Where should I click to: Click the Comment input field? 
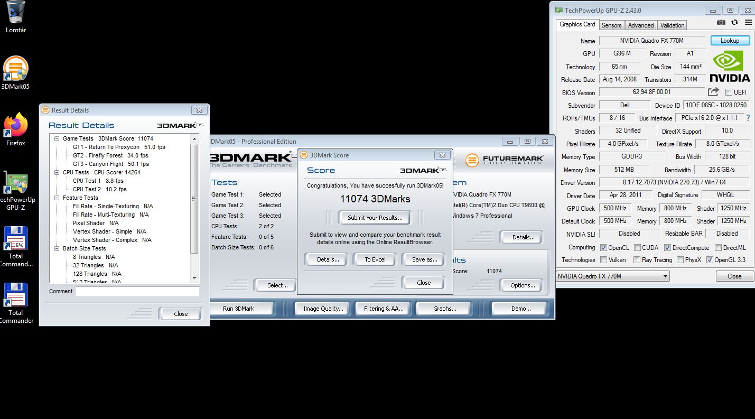pyautogui.click(x=137, y=291)
